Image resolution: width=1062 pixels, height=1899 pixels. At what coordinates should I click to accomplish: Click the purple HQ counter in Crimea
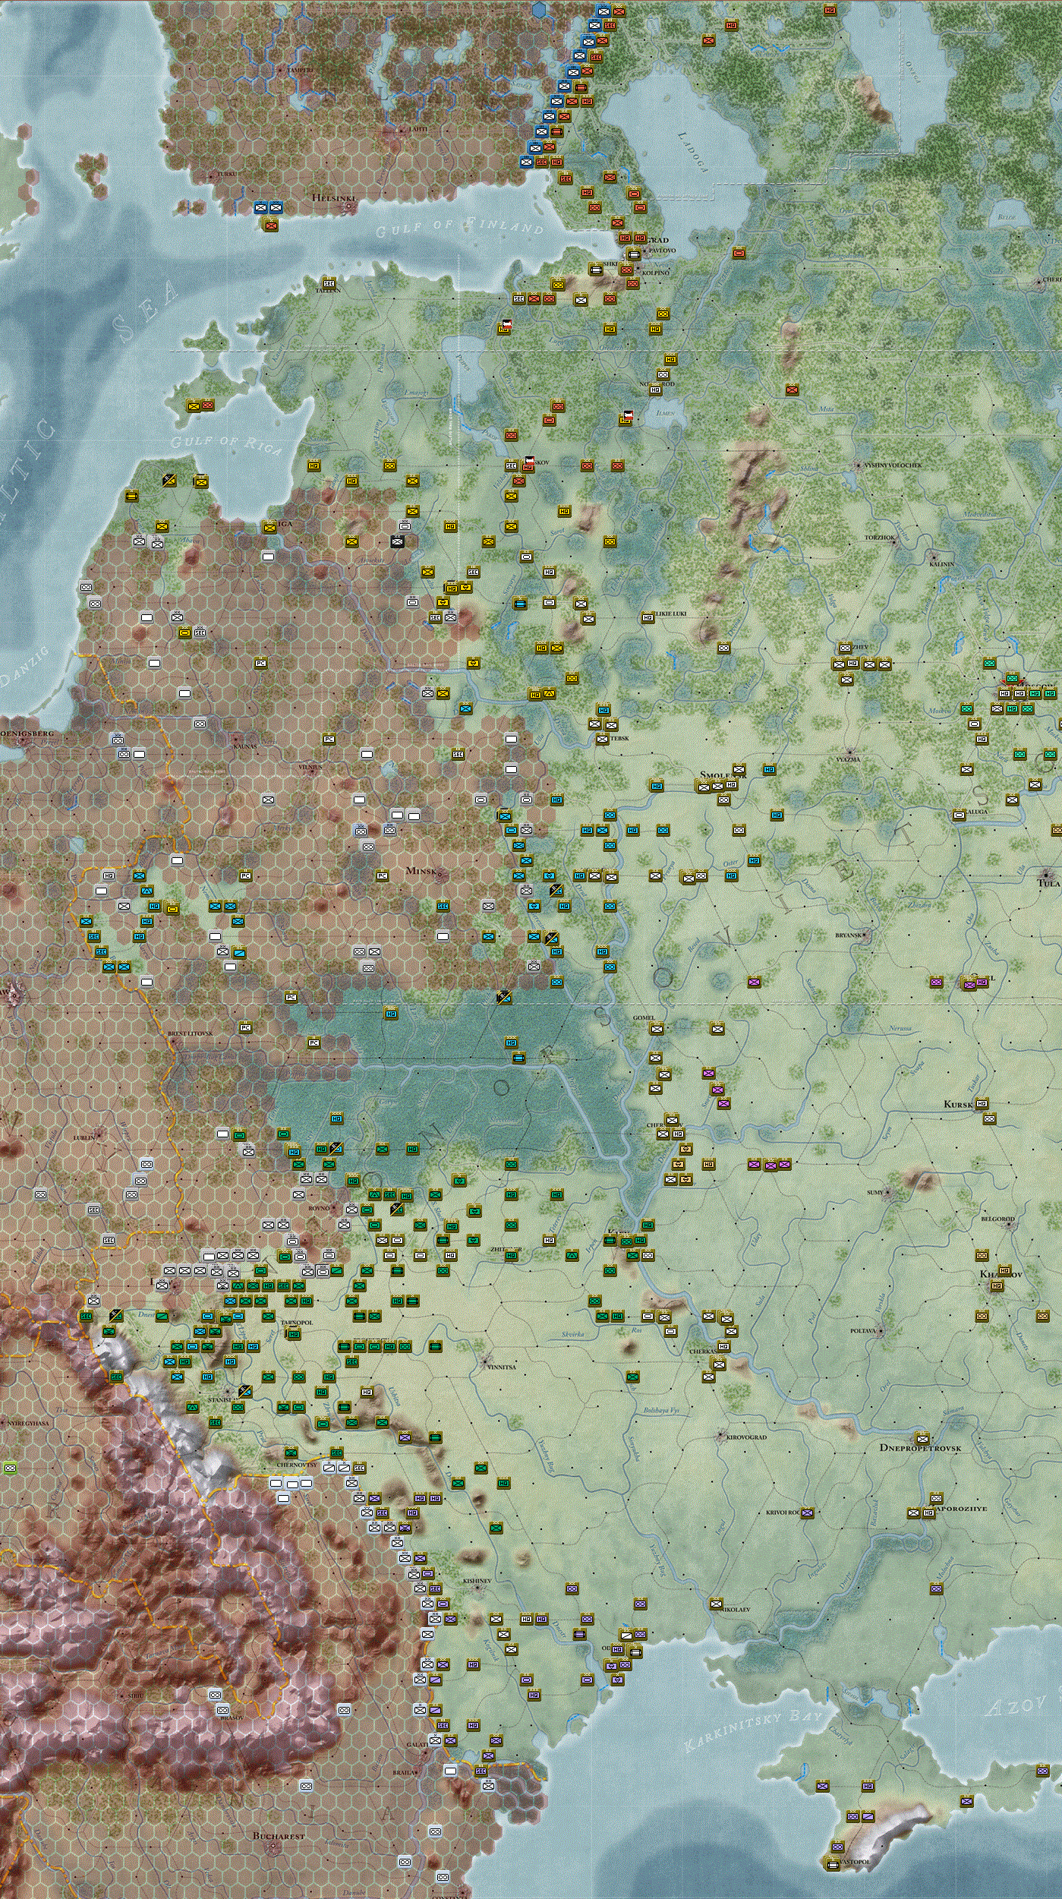tap(868, 1786)
